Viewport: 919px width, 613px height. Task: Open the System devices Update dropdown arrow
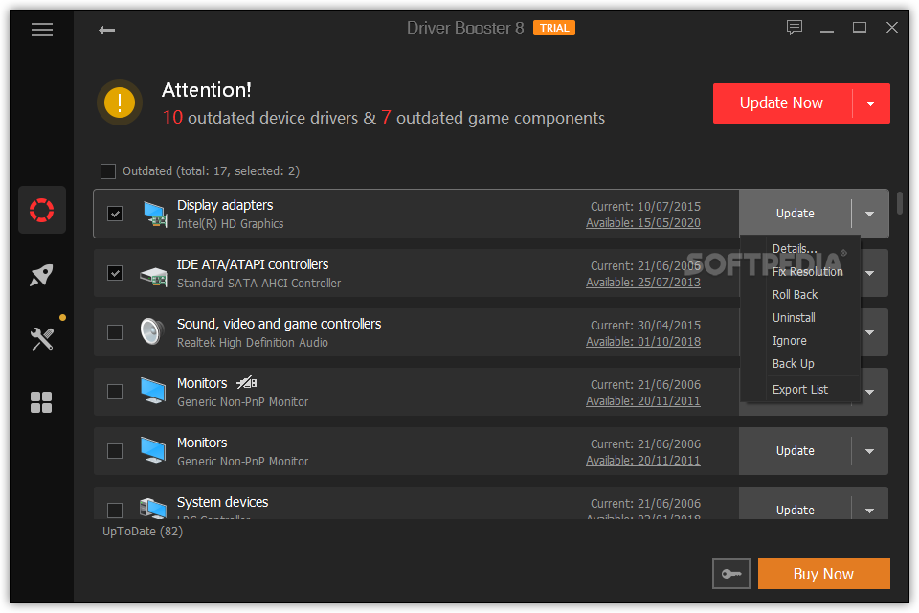[870, 510]
